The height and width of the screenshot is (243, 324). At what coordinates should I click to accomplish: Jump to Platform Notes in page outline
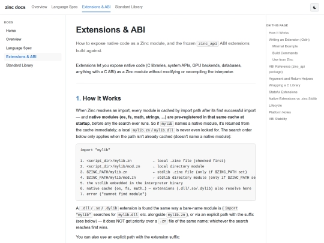coord(280,112)
